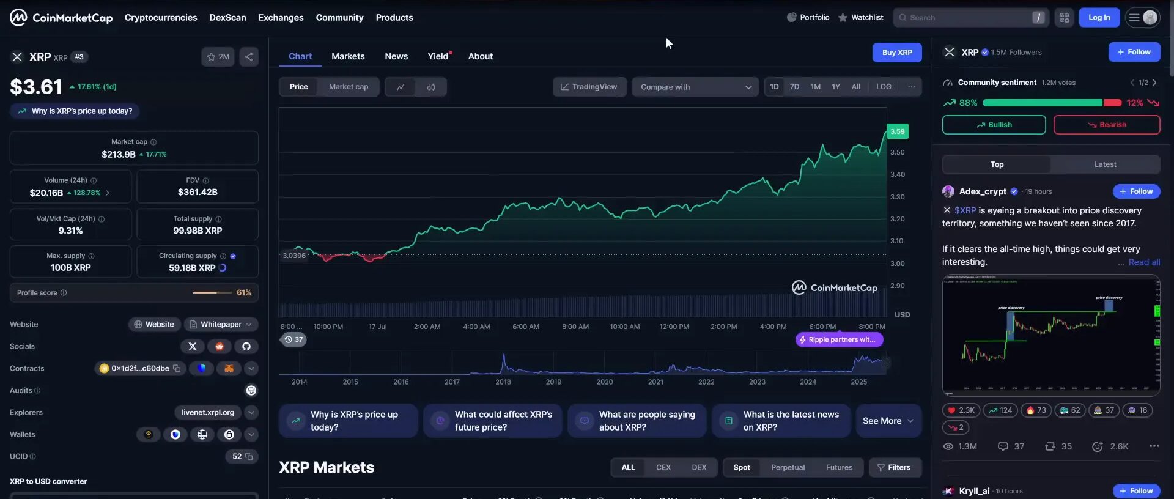Click the Buy XRP button

pyautogui.click(x=896, y=53)
